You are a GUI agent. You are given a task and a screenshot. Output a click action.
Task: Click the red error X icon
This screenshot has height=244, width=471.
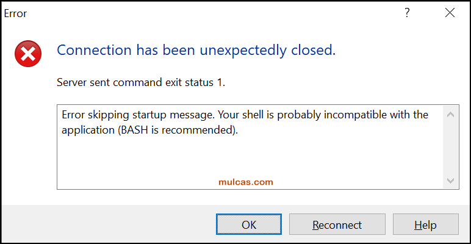pos(29,54)
